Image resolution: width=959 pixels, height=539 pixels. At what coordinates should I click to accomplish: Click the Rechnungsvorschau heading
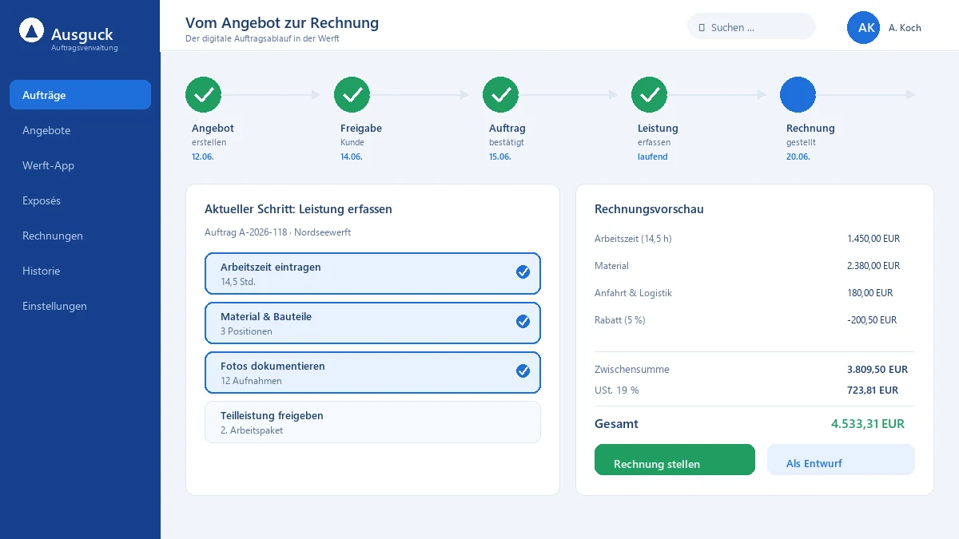click(x=649, y=209)
